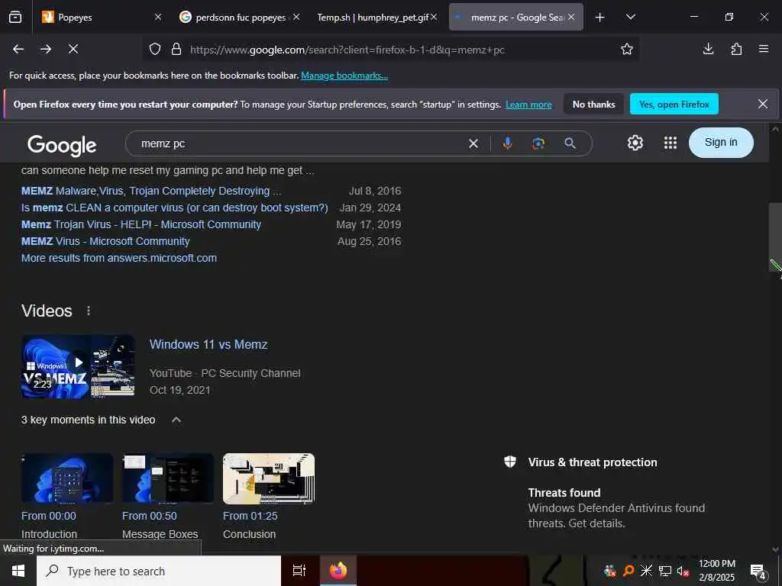Image resolution: width=782 pixels, height=586 pixels.
Task: Click More results from answers.microsoft.com
Action: point(118,258)
